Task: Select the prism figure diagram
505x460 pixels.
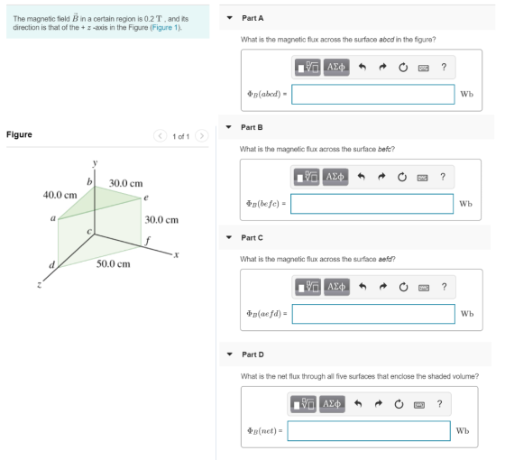Action: click(x=108, y=223)
